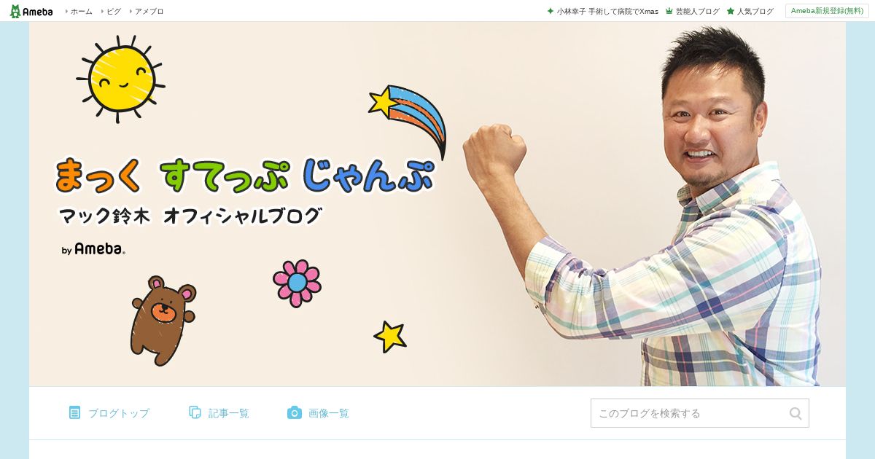The height and width of the screenshot is (459, 875).
Task: Click the 画像一覧 camera icon
Action: click(x=295, y=412)
